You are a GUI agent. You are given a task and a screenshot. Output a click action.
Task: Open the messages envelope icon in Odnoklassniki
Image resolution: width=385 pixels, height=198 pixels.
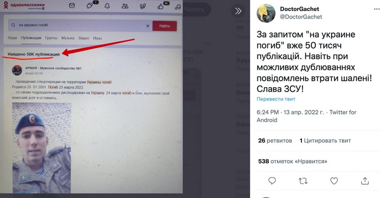72,5
